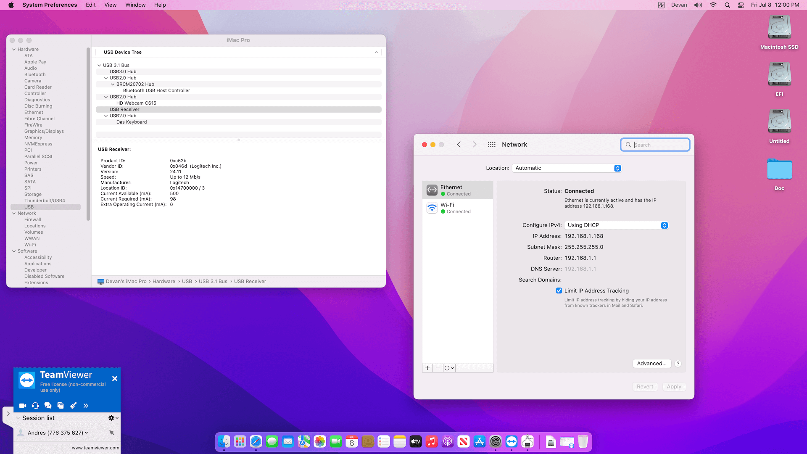
Task: Click the Advanced... button
Action: [x=651, y=364]
